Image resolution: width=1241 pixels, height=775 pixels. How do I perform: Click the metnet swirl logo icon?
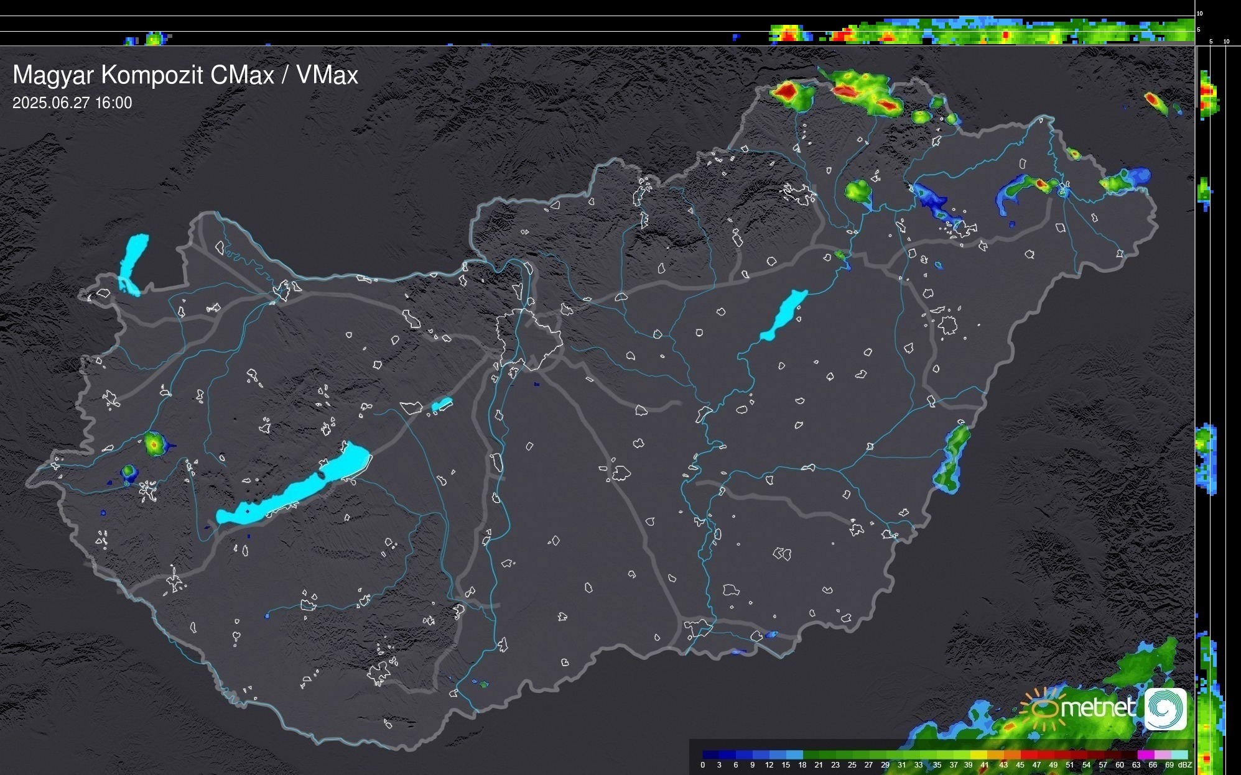coord(1165,709)
